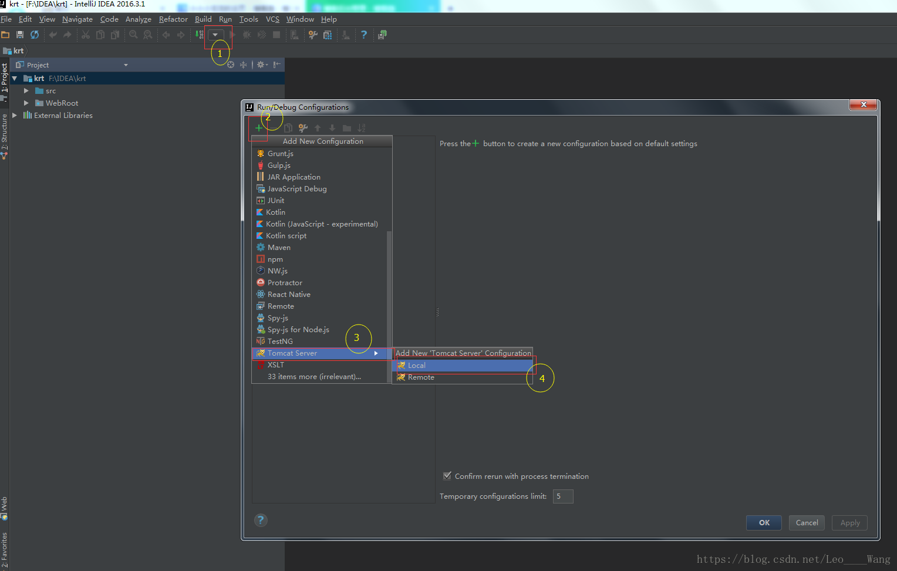This screenshot has height=571, width=897.
Task: Click the navigate Forward arrow
Action: pyautogui.click(x=181, y=35)
